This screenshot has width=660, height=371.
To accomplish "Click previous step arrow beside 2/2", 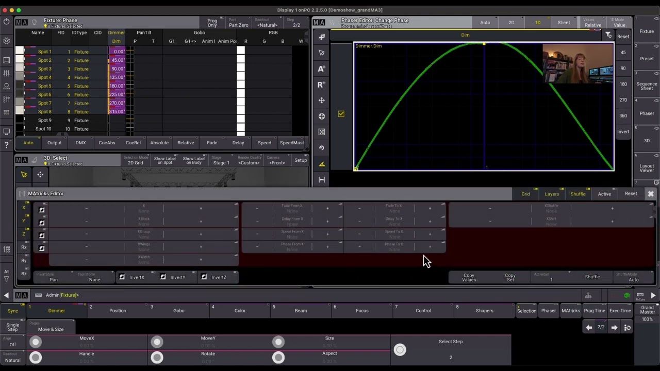I will point(588,328).
